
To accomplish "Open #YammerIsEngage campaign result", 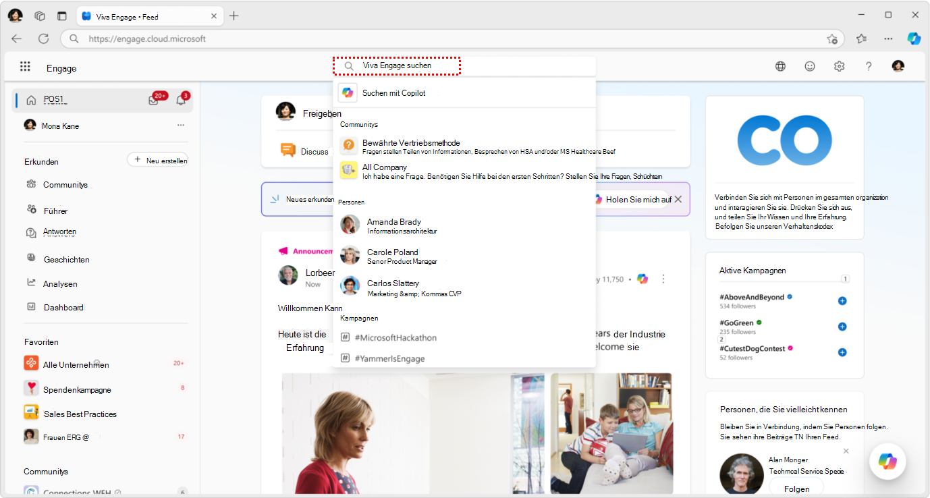I will [x=464, y=358].
